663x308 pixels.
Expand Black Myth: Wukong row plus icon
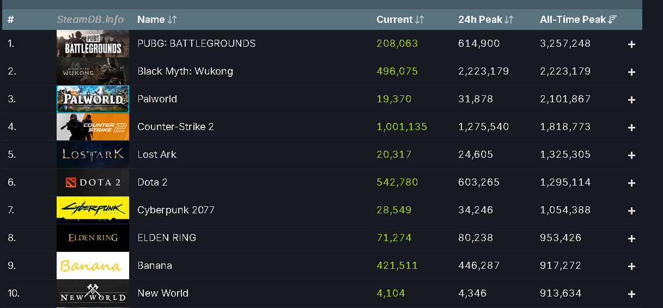(631, 72)
